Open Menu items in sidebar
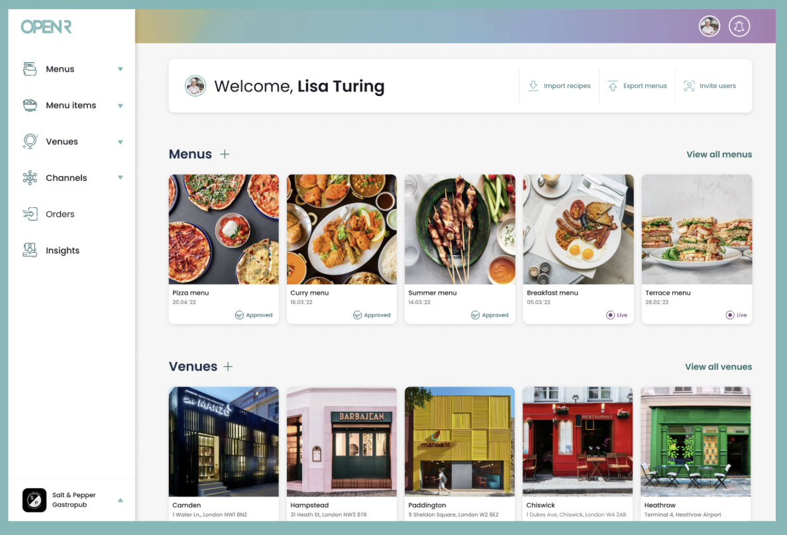 (x=71, y=105)
